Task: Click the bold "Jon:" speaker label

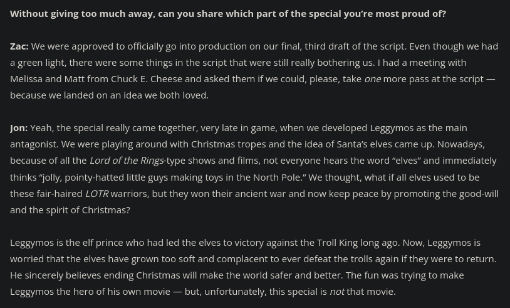Action: click(x=18, y=127)
